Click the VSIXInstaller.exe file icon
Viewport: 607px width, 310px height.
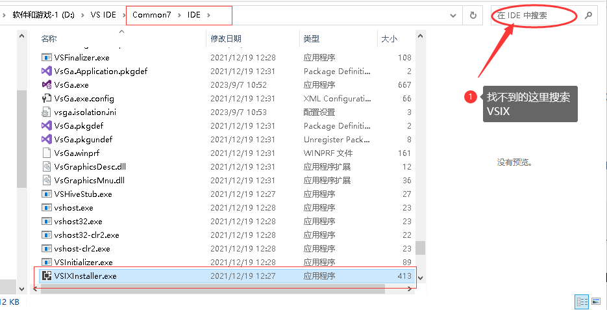[x=47, y=276]
